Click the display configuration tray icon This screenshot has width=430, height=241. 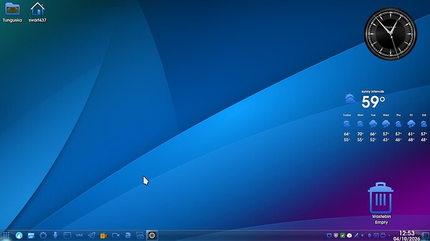tap(329, 235)
